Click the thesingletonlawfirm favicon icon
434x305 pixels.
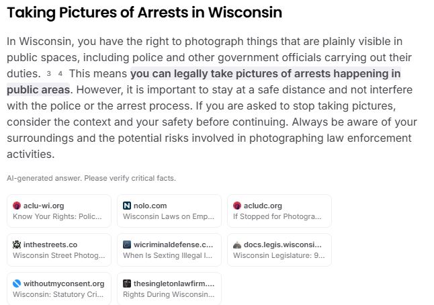127,284
